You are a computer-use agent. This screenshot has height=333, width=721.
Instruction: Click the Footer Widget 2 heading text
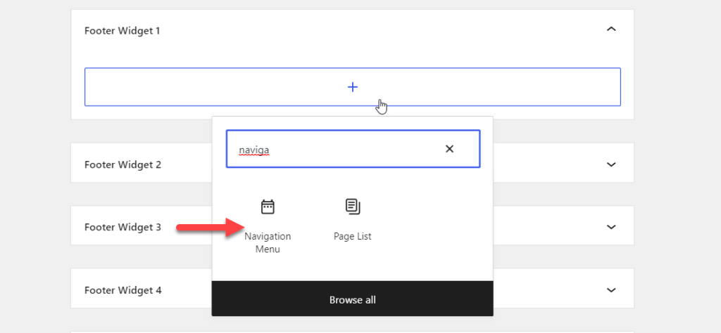click(123, 164)
